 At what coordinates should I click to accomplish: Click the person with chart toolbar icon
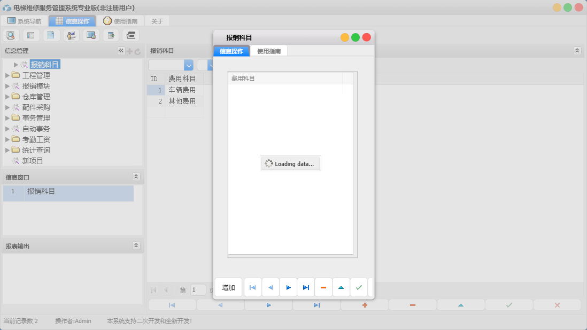71,35
